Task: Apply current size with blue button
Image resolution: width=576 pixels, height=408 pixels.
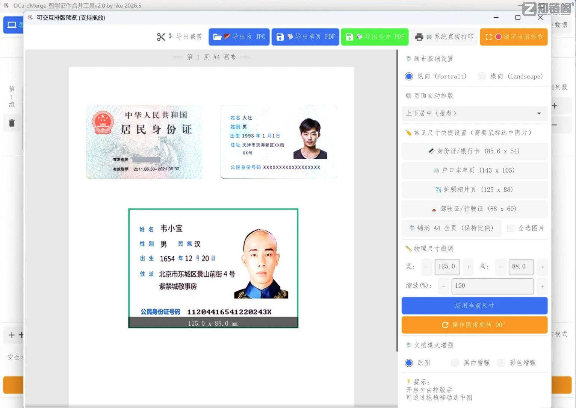Action: click(474, 306)
